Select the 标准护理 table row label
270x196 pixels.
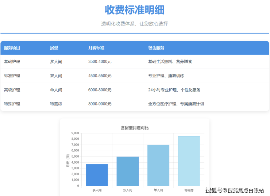pyautogui.click(x=12, y=76)
